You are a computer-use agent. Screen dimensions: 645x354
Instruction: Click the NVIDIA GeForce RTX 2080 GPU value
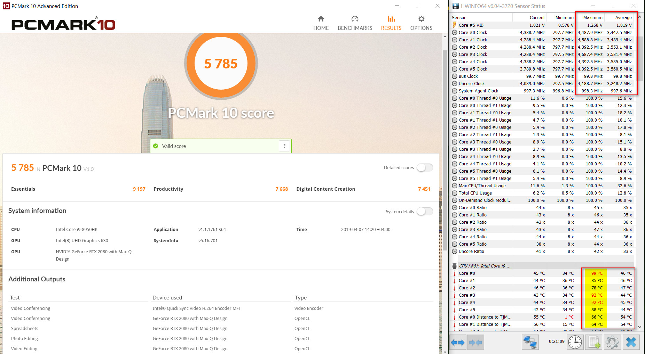[94, 255]
